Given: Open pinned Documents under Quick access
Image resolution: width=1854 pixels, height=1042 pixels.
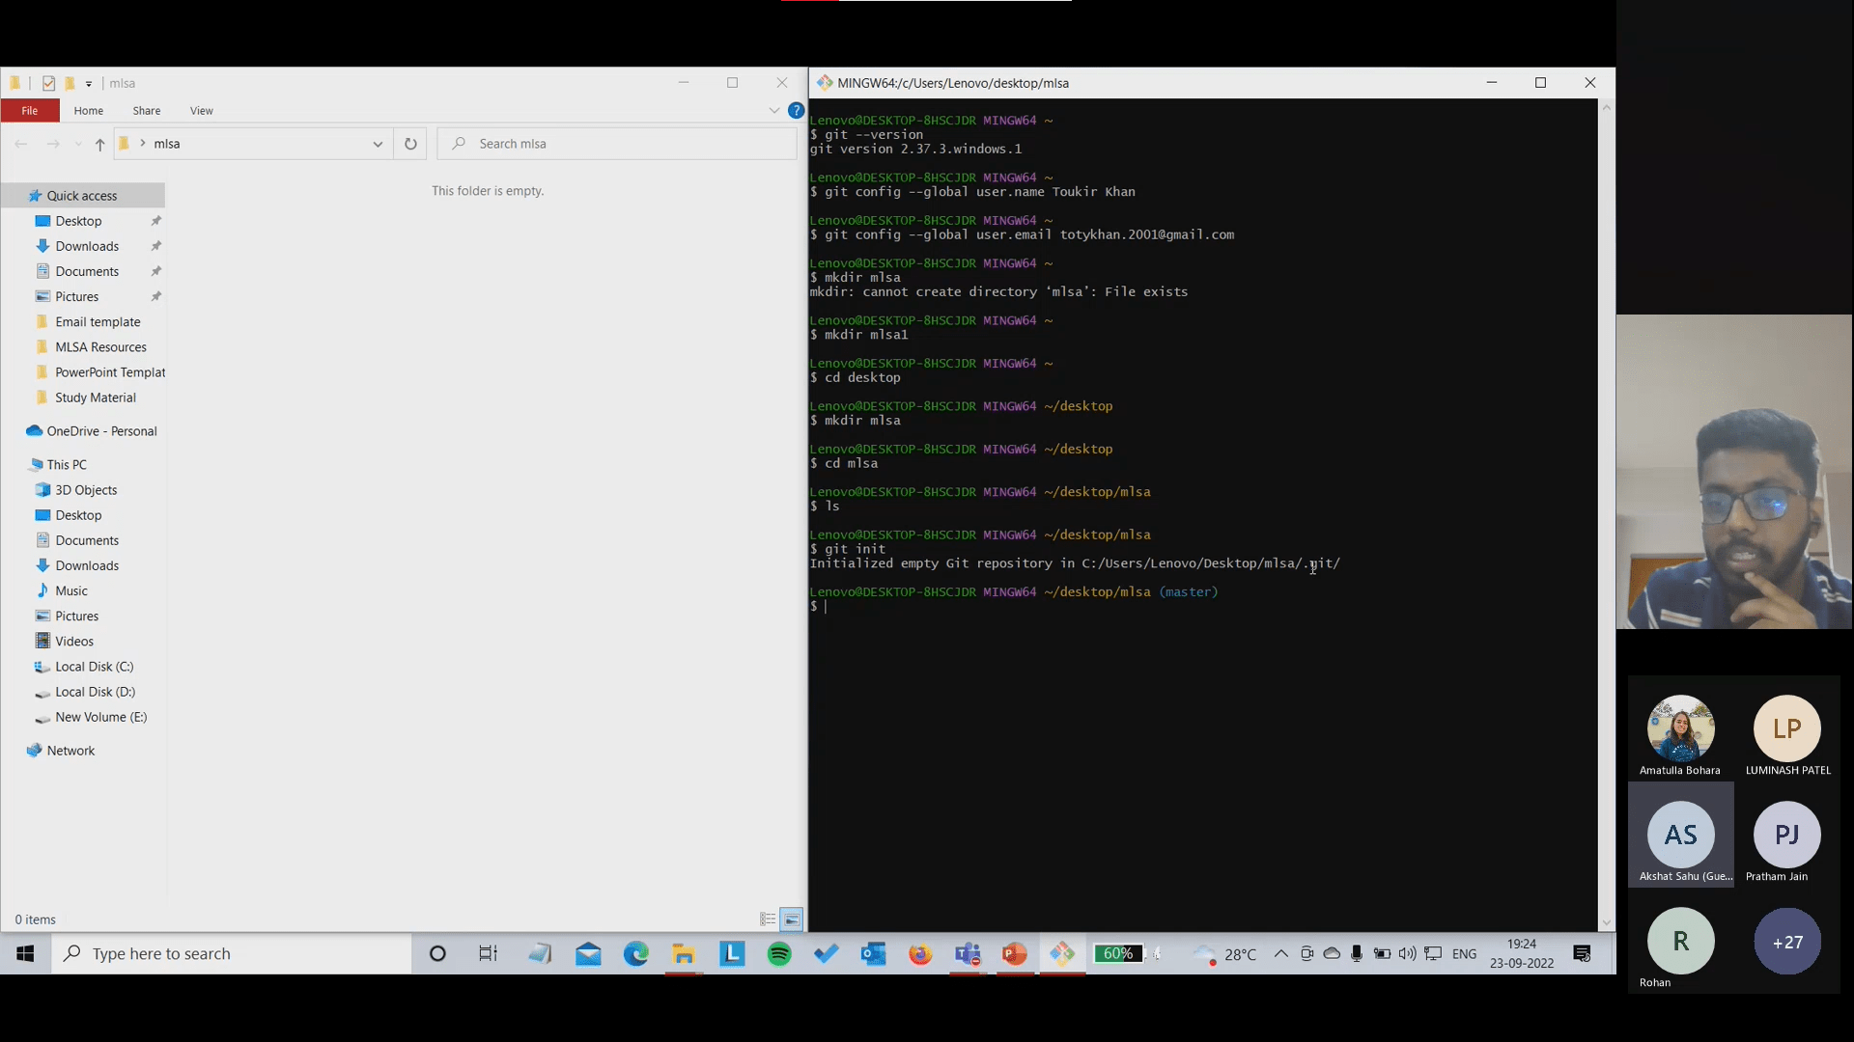Looking at the screenshot, I should pos(87,271).
